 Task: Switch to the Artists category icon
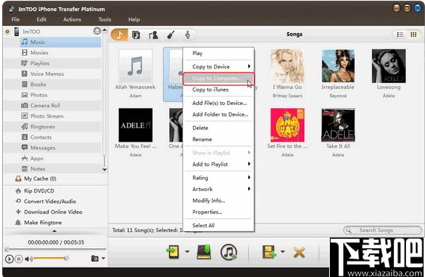pyautogui.click(x=153, y=35)
